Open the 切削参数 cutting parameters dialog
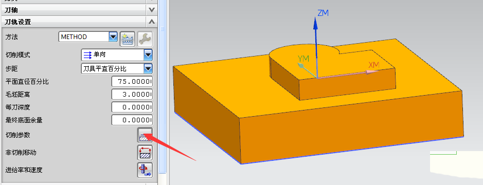Viewport: 483px width, 185px height. coord(145,135)
